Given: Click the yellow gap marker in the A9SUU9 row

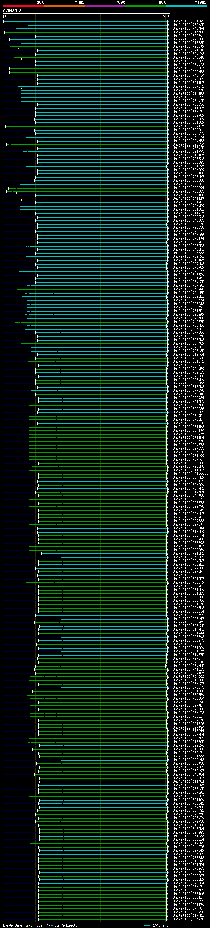Looking at the screenshot, I should point(19,48).
